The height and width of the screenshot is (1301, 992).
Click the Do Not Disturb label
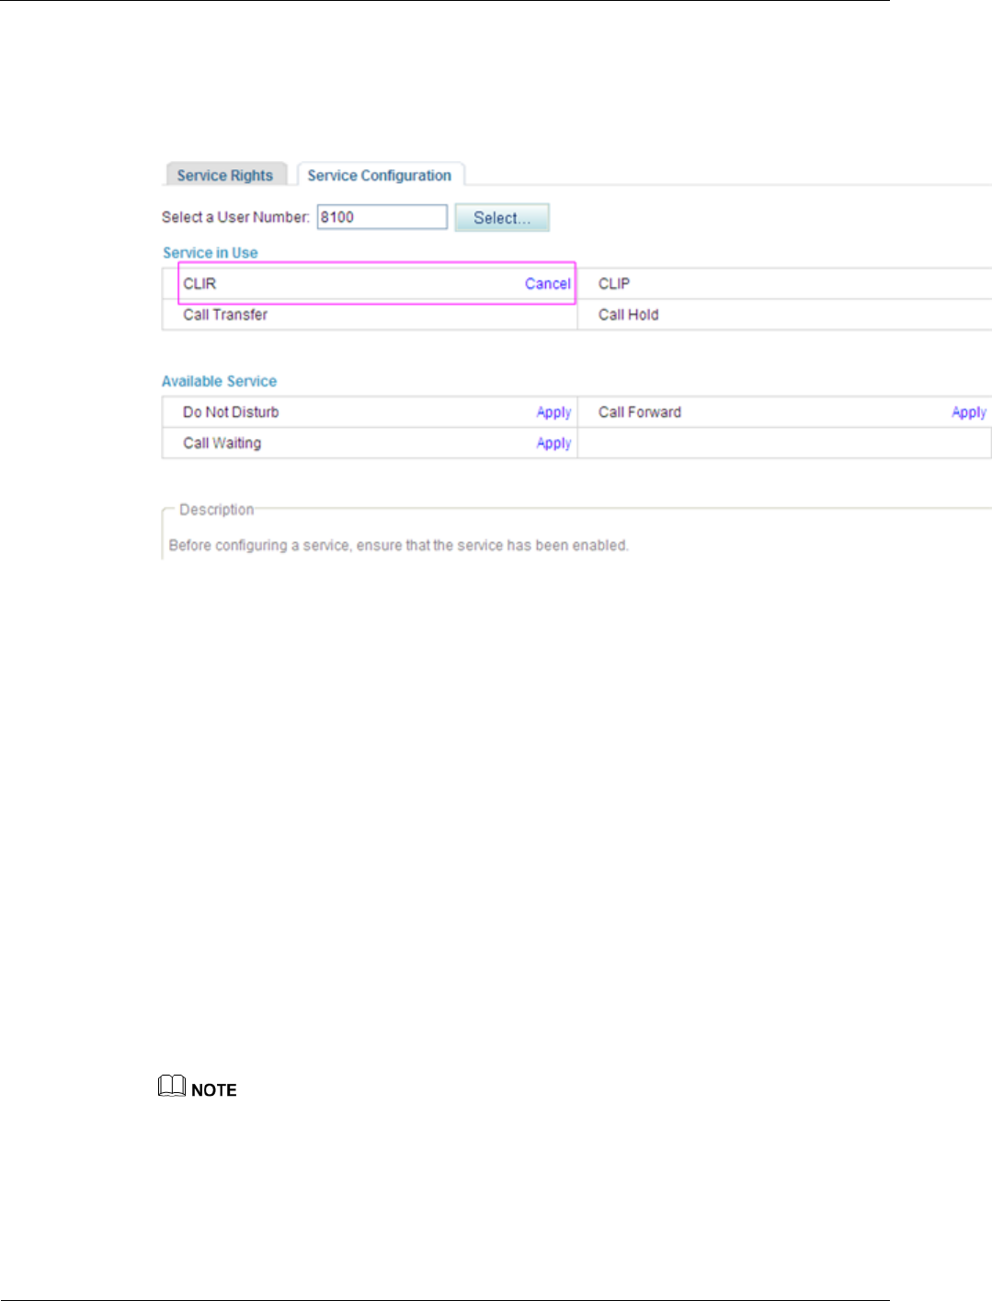tap(231, 412)
